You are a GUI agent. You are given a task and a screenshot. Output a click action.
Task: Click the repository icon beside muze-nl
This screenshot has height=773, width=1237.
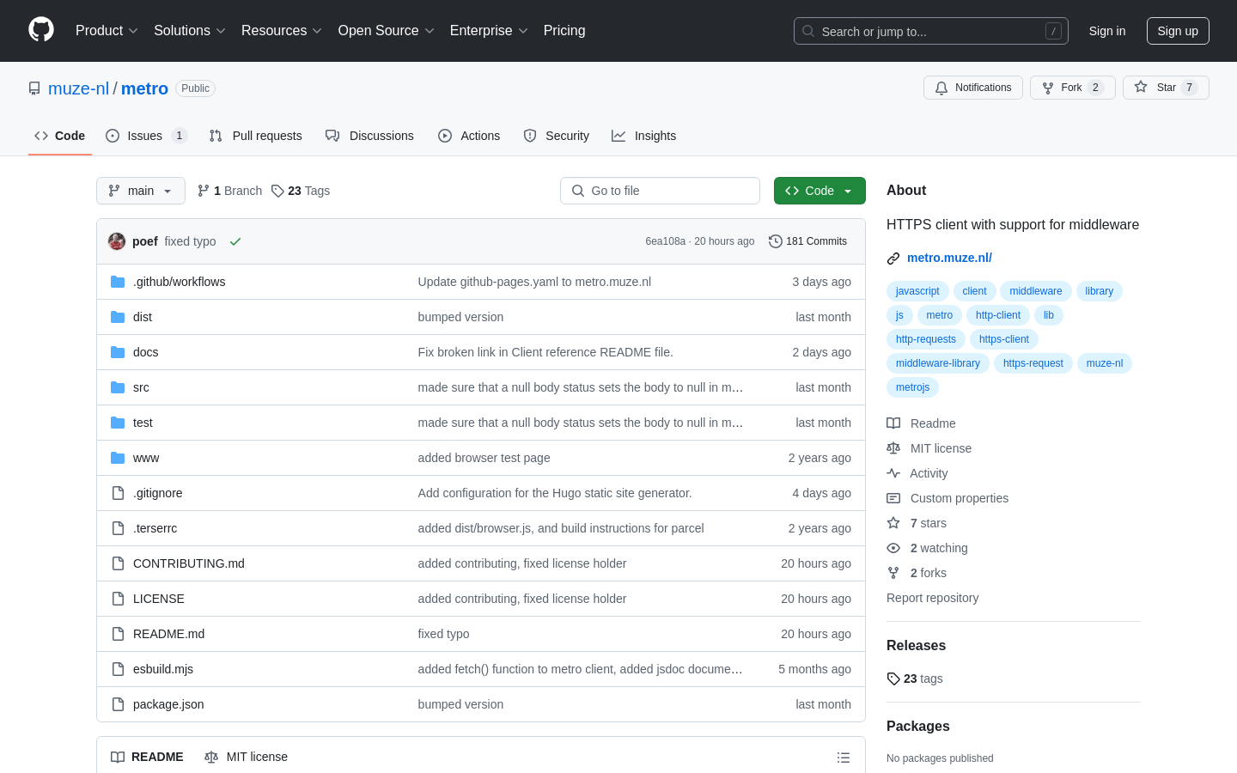point(34,88)
